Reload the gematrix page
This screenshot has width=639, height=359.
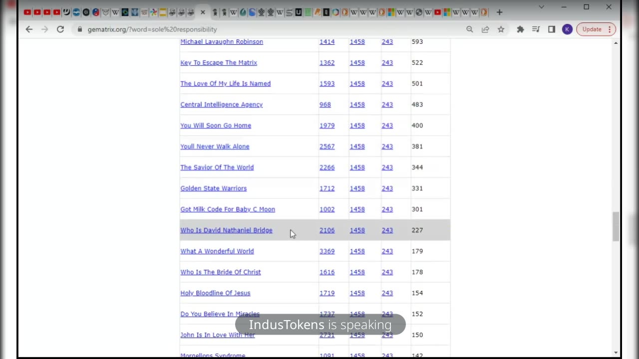(x=60, y=29)
